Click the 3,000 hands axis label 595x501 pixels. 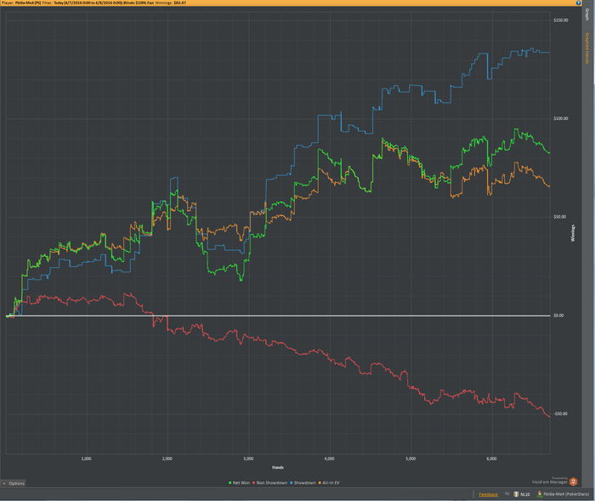(248, 458)
